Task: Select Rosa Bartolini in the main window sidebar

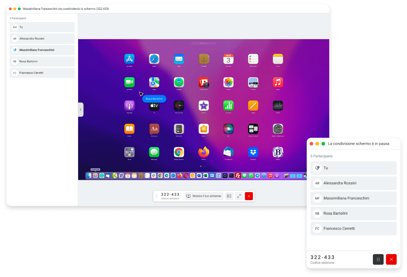Action: (x=42, y=61)
